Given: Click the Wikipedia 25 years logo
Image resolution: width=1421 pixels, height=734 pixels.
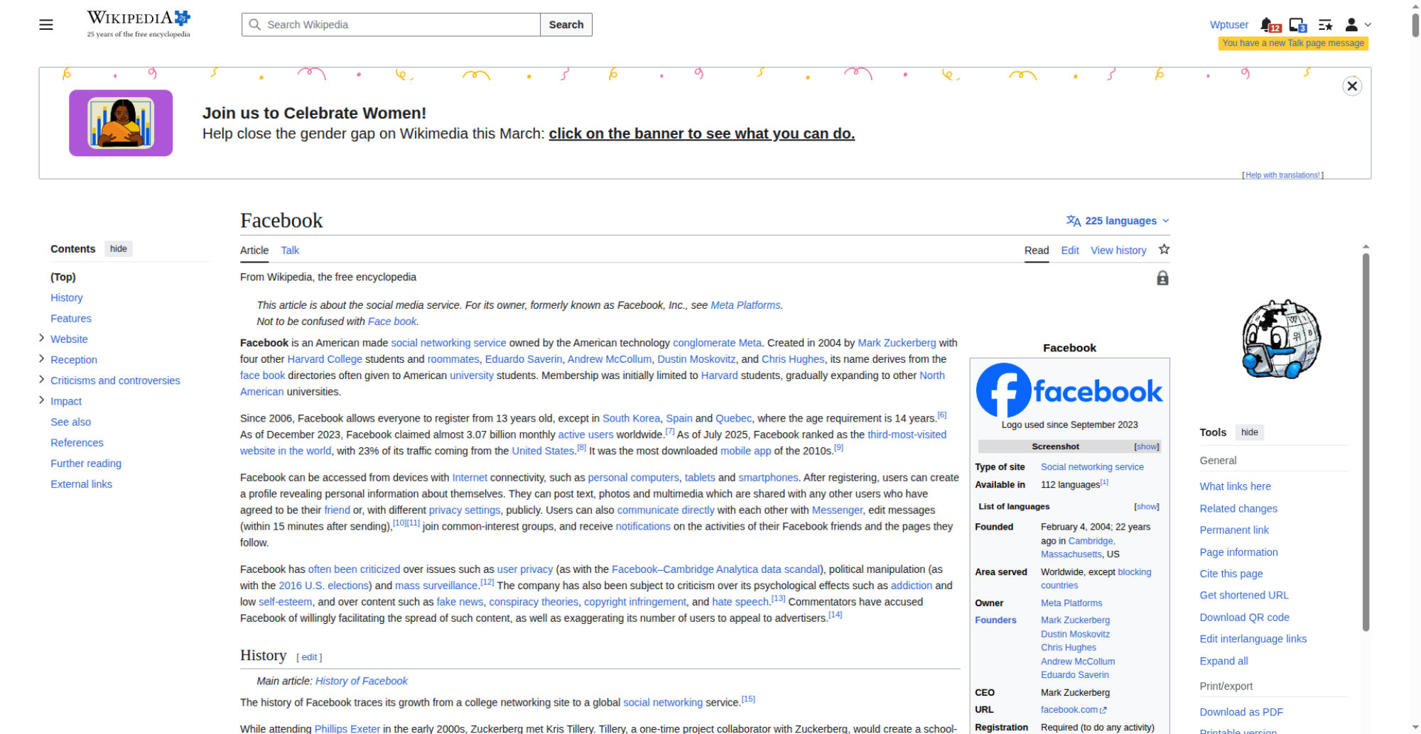Looking at the screenshot, I should coord(139,24).
